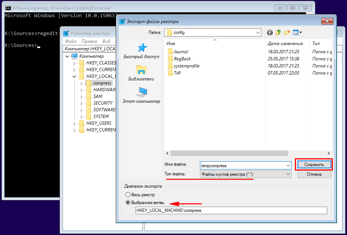Close the export registry file dialog
Image resolution: width=347 pixels, height=235 pixels.
(327, 21)
